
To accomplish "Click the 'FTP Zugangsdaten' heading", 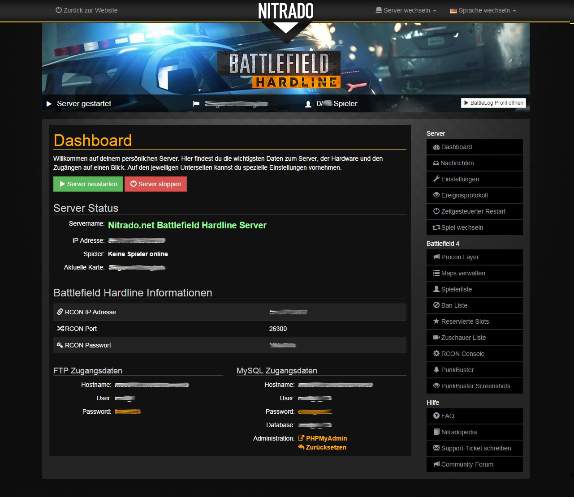I will [88, 371].
